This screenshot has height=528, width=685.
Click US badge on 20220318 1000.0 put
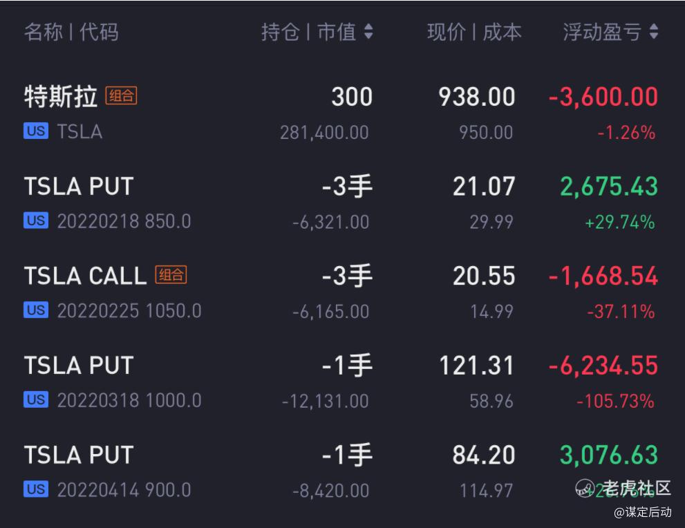pos(36,399)
